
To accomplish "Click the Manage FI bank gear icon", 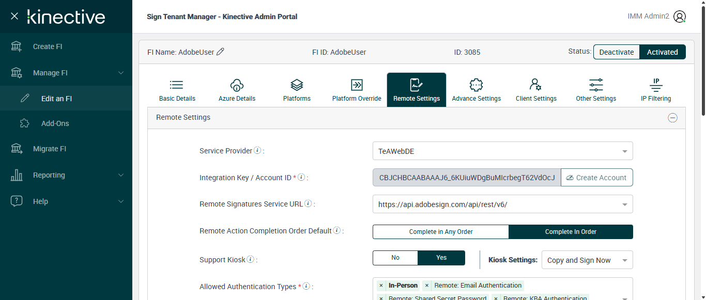I will [17, 73].
